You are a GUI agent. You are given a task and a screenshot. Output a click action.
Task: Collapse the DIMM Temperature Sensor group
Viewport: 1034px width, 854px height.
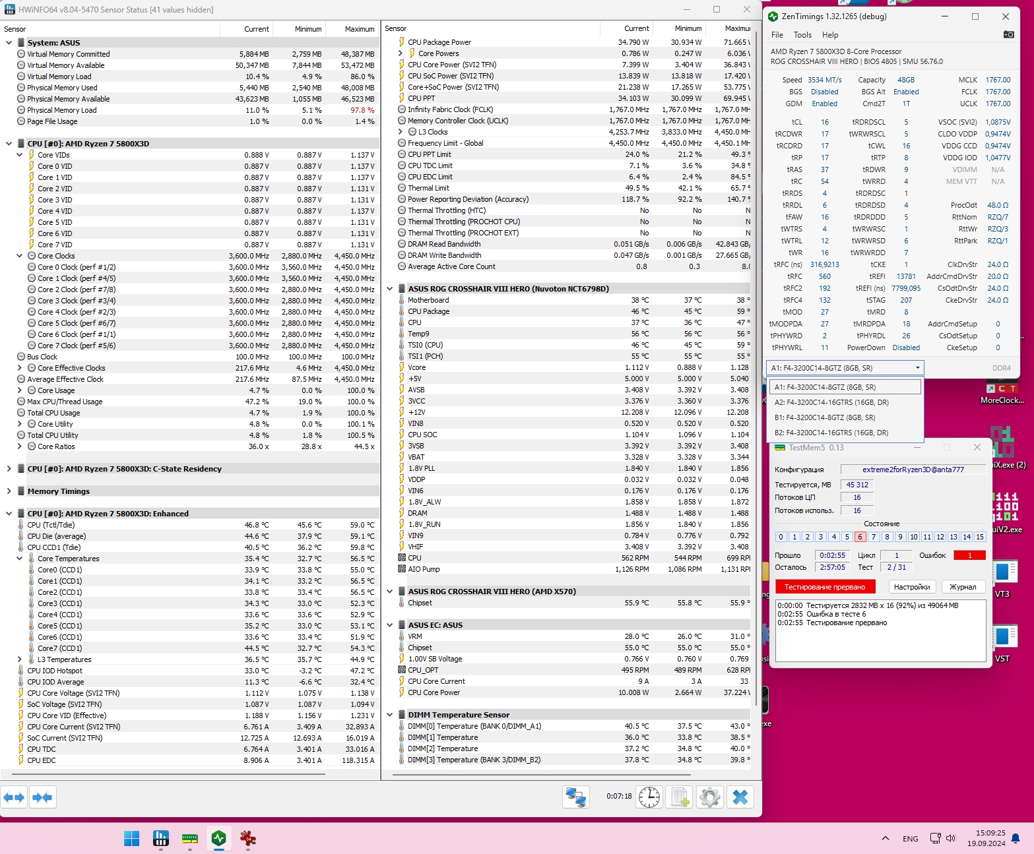(389, 715)
